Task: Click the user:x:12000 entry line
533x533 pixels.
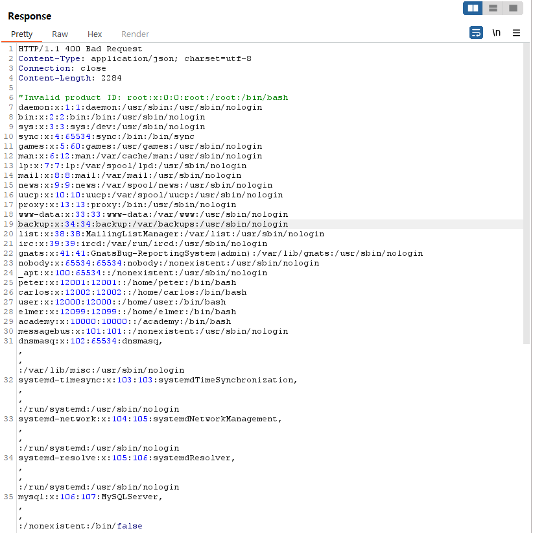Action: tap(122, 303)
